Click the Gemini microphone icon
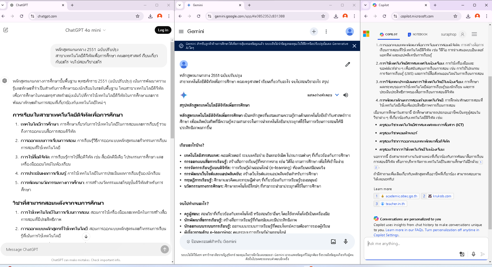 (x=345, y=241)
